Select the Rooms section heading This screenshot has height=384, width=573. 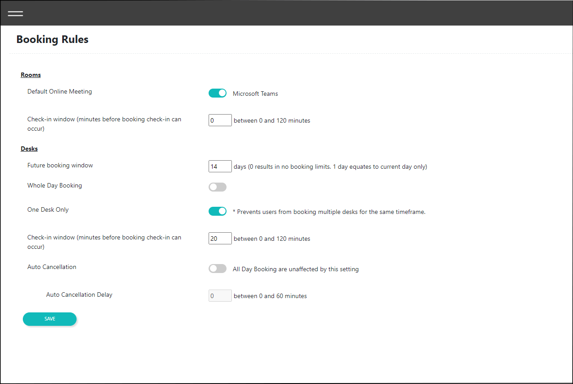click(x=30, y=74)
